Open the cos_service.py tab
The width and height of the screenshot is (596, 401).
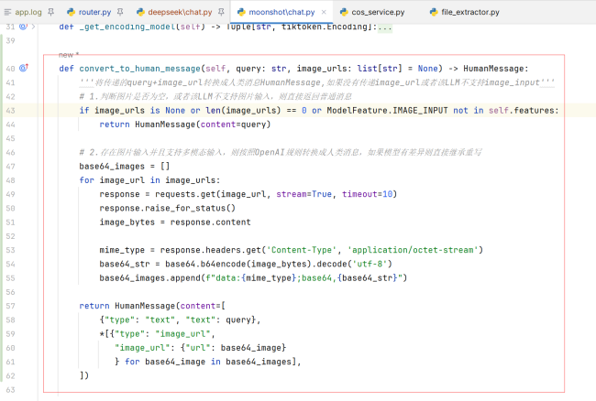(x=372, y=12)
